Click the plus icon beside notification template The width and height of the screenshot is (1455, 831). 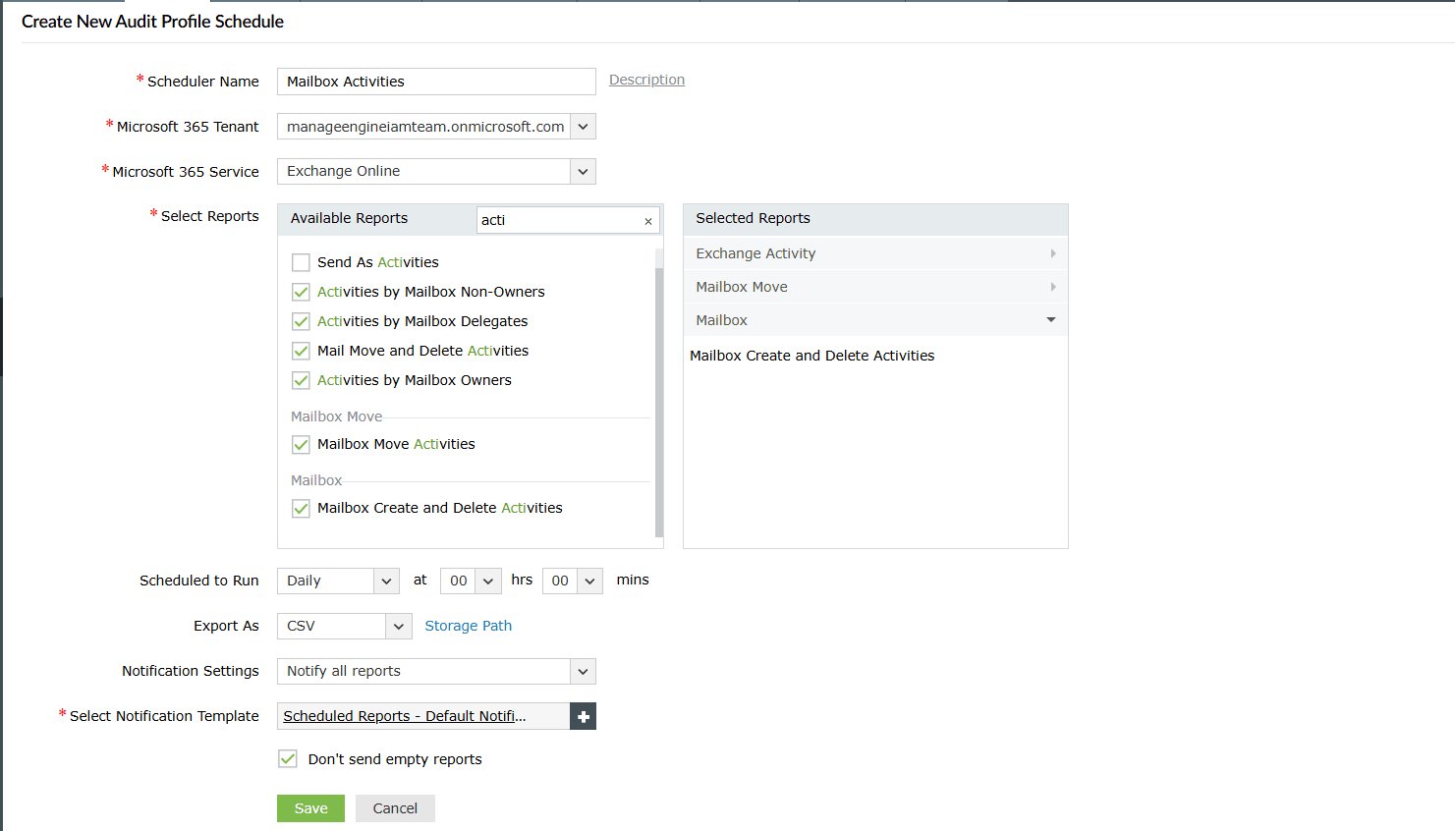click(583, 716)
